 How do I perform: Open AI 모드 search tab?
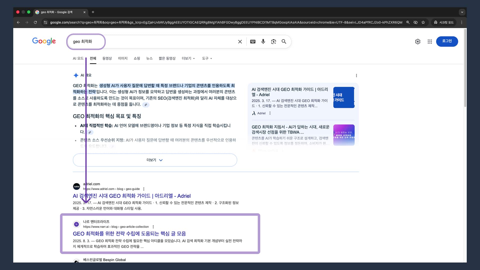[78, 58]
